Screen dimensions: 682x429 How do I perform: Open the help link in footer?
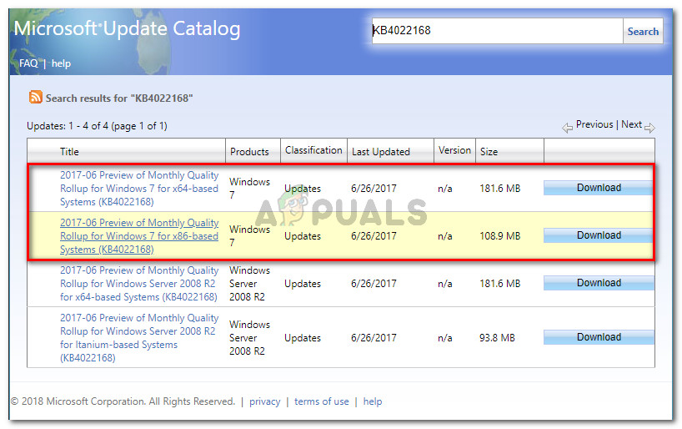[x=373, y=401]
